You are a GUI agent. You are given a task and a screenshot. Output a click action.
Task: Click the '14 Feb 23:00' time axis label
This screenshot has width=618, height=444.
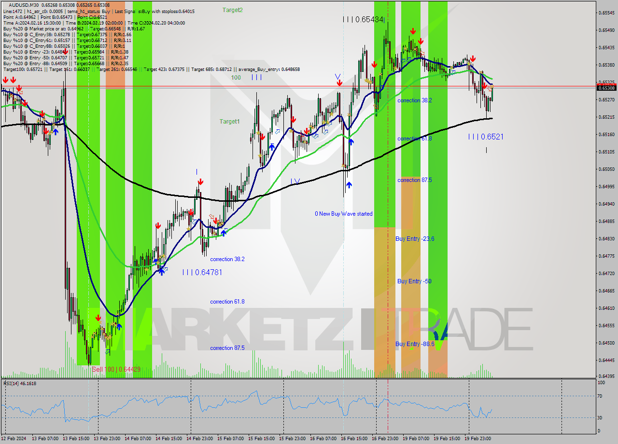tap(199, 439)
